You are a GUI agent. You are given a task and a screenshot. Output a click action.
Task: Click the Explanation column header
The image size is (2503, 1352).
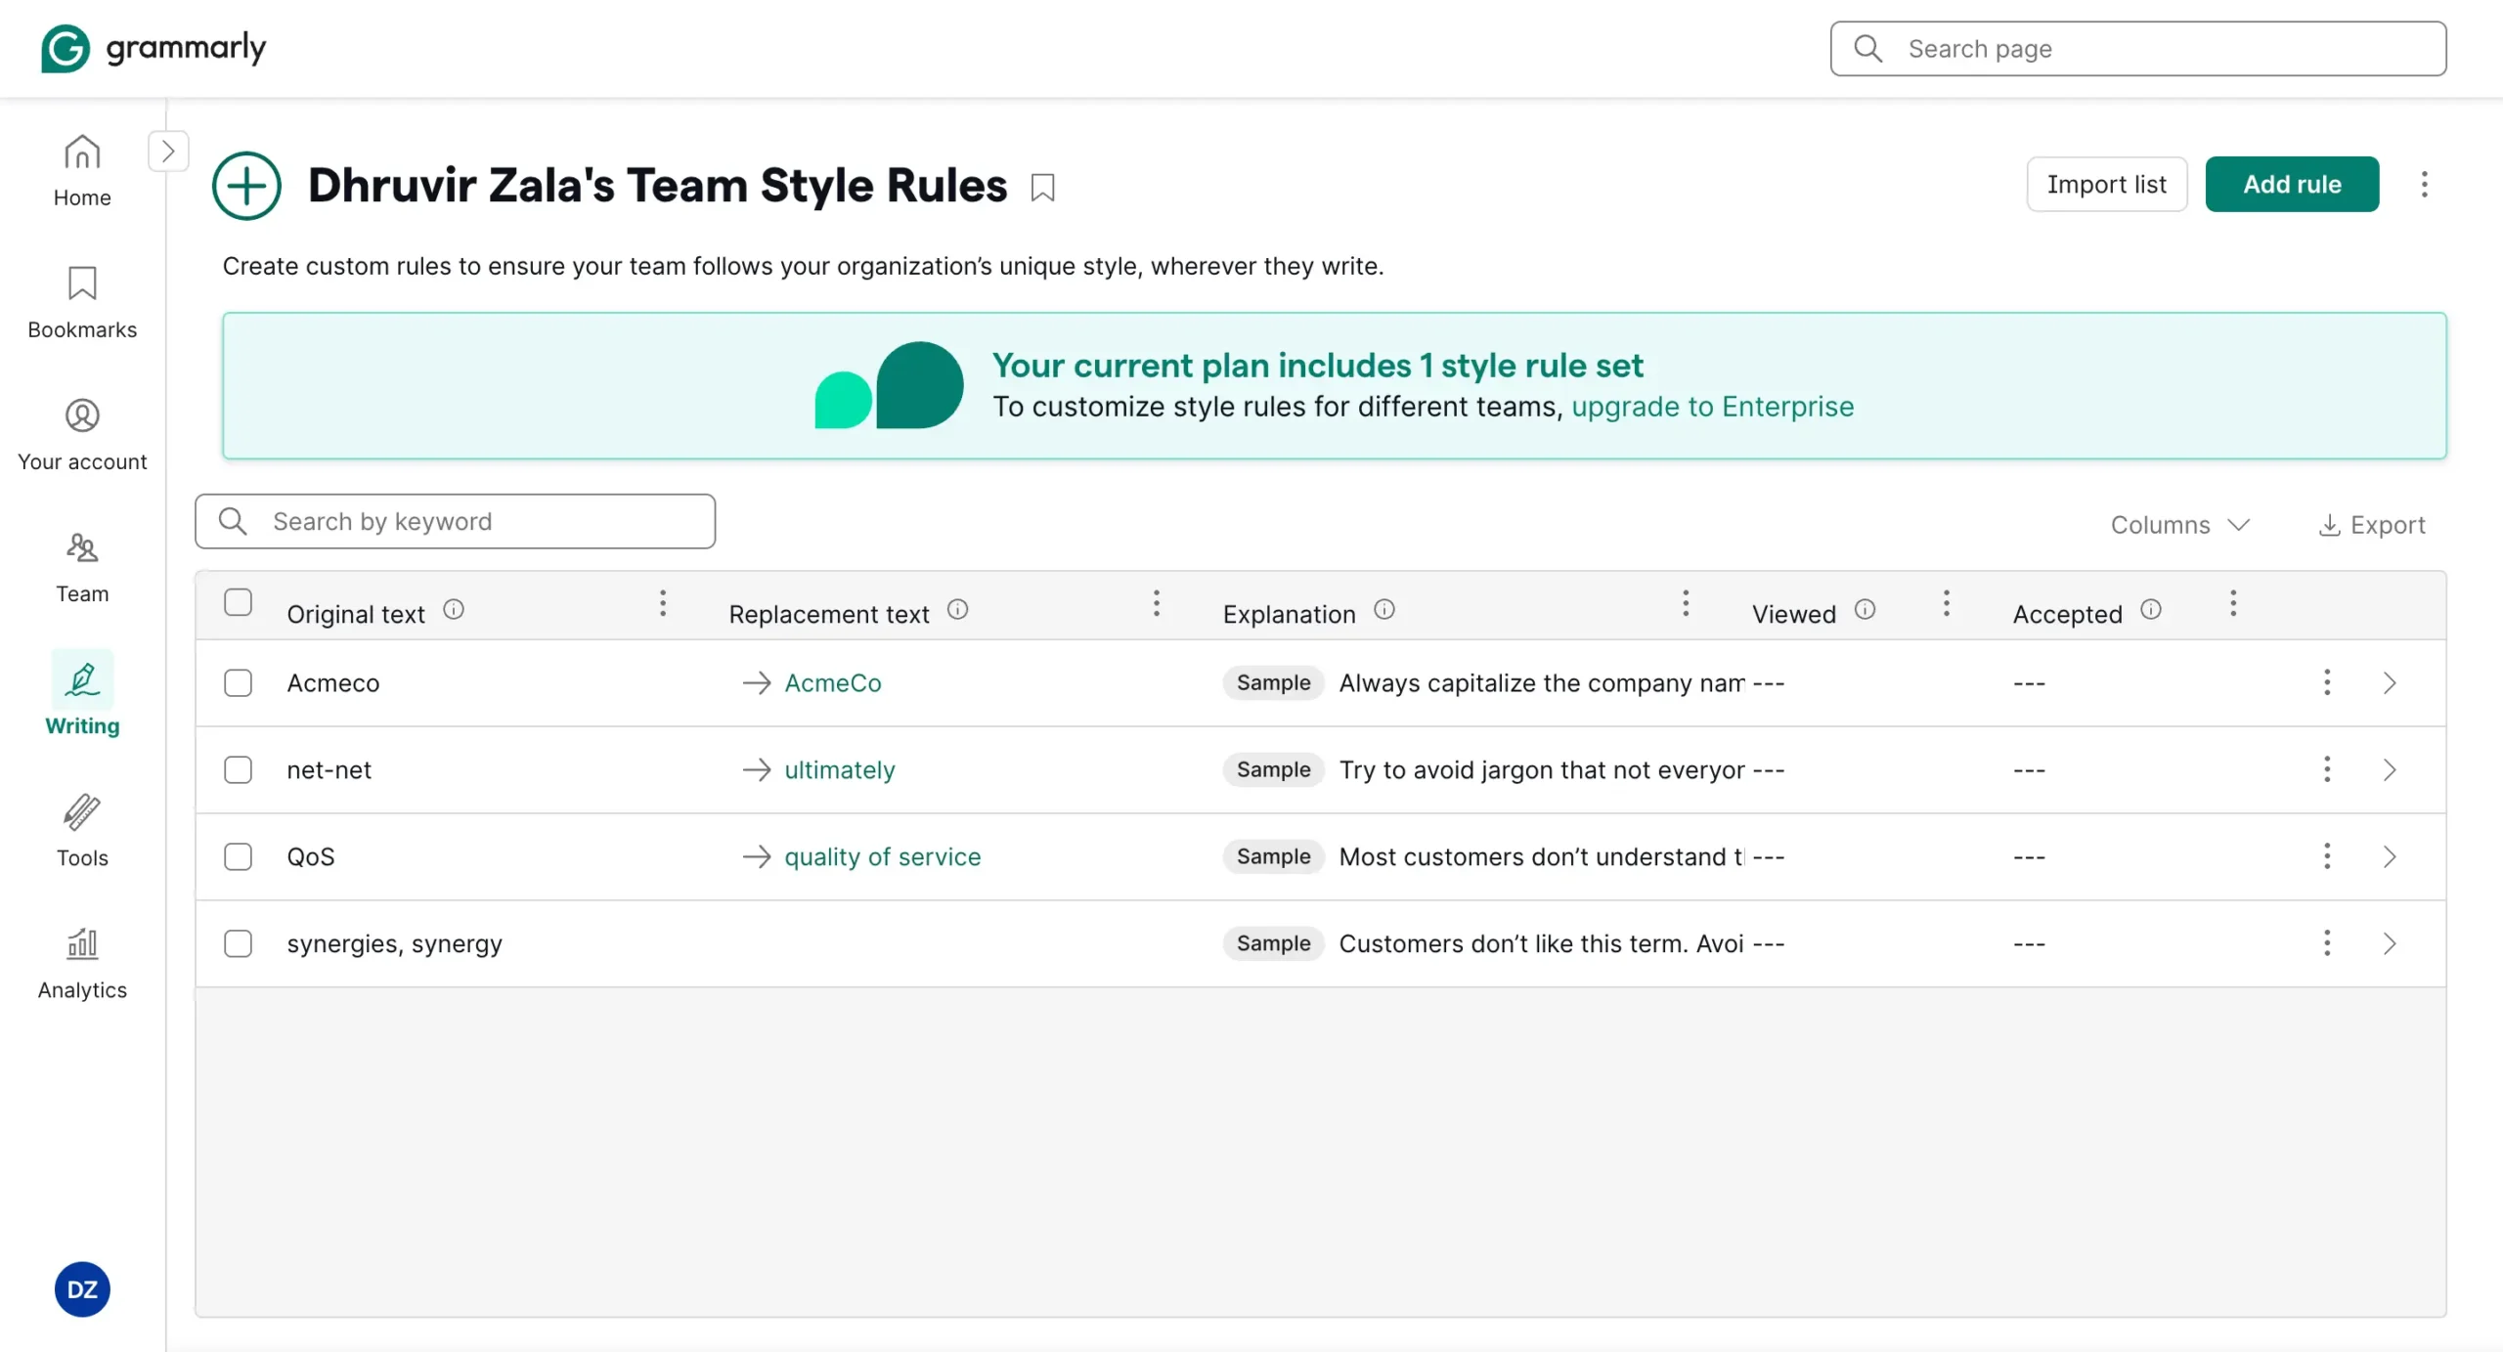coord(1289,614)
